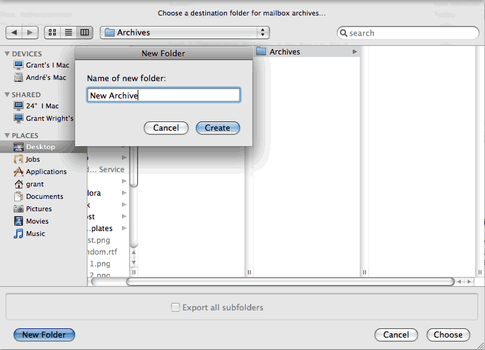The image size is (485, 350).
Task: Select Grant's I Mac device
Action: click(42, 65)
